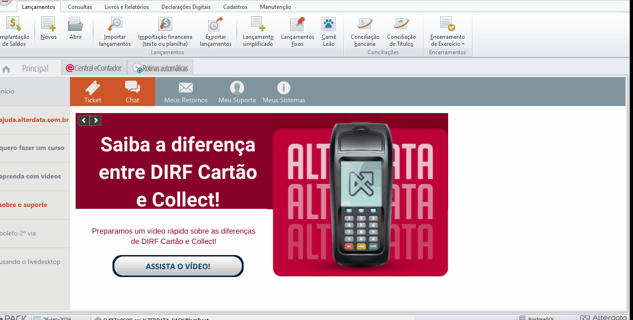The image size is (633, 320).
Task: Switch to Rotinas automáticas tab
Action: point(160,68)
